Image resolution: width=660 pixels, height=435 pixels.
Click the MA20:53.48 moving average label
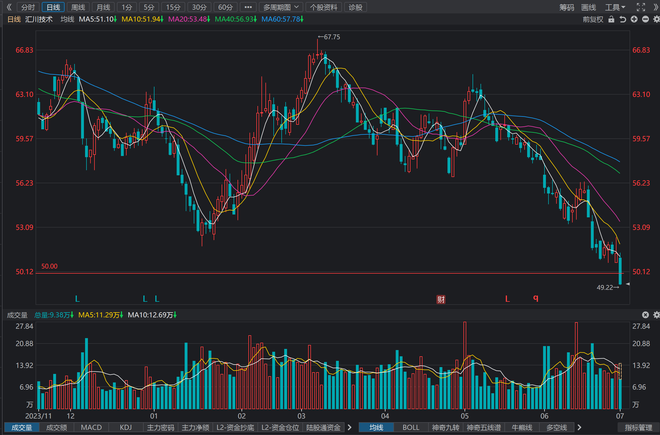click(x=189, y=19)
